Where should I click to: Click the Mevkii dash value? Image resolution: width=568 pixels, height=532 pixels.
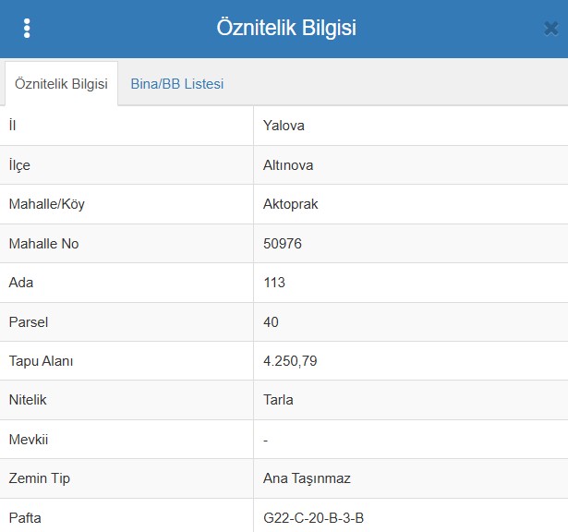point(265,441)
